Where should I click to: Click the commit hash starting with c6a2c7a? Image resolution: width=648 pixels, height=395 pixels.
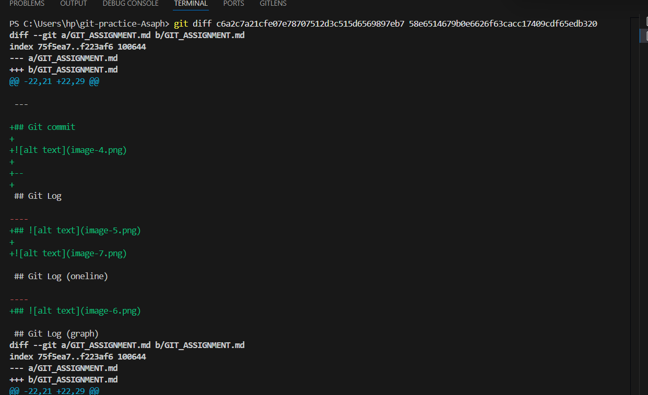click(310, 24)
